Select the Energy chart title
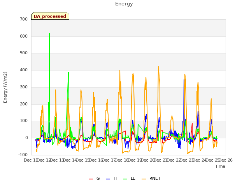Image resolution: width=249 pixels, height=186 pixels. [124, 4]
